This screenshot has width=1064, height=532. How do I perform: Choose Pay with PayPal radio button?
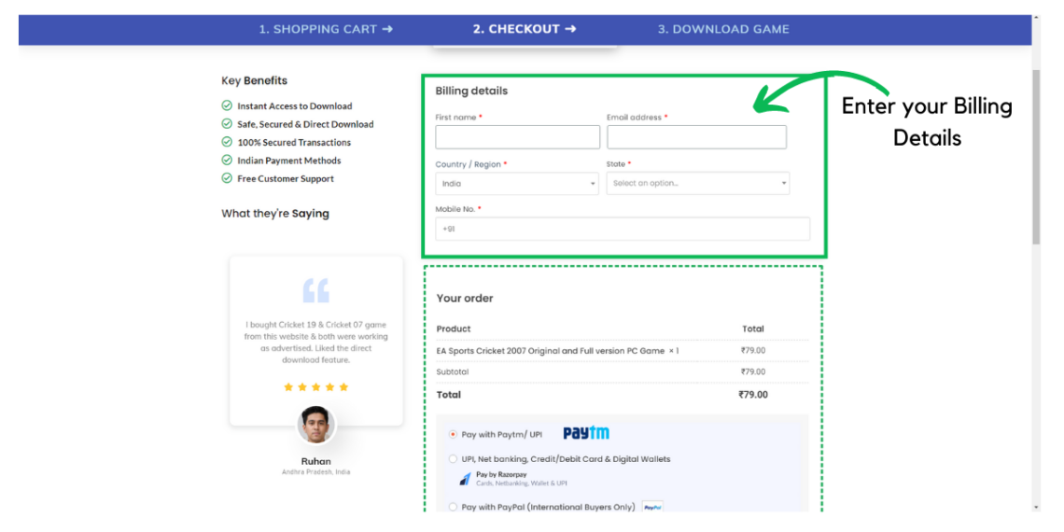pos(454,507)
